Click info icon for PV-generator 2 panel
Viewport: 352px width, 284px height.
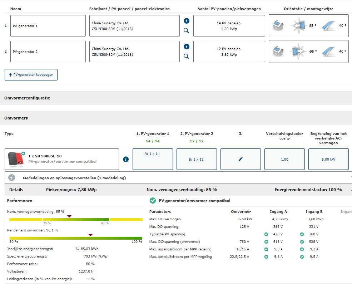point(186,47)
